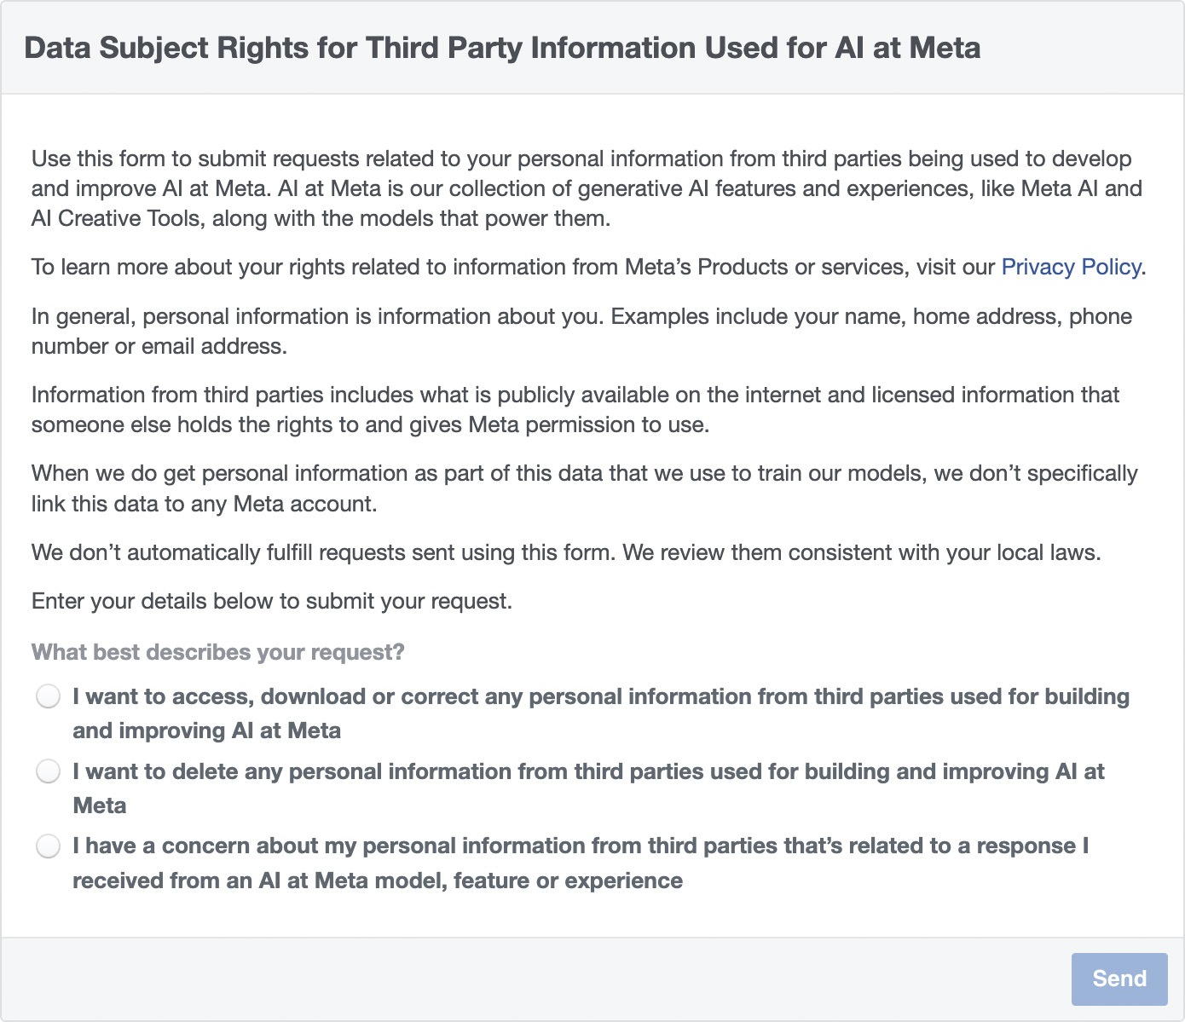Viewport: 1185px width, 1022px height.
Task: Click the 'Information from third parties includes' paragraph
Action: [x=575, y=409]
